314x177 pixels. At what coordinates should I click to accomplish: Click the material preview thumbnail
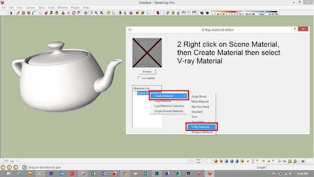[x=147, y=53]
